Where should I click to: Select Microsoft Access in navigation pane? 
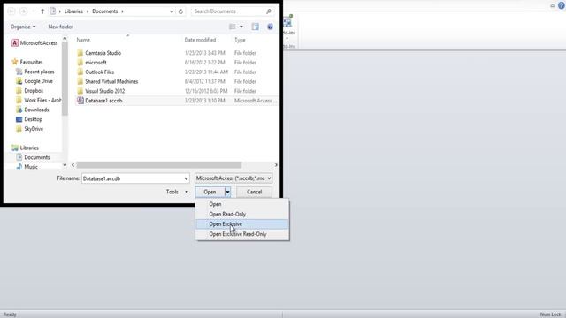39,43
